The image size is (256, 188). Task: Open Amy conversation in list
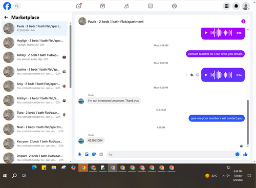(34, 86)
